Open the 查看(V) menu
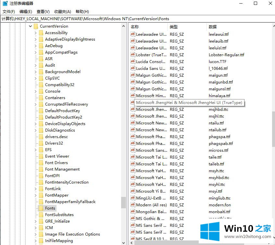 (43, 12)
